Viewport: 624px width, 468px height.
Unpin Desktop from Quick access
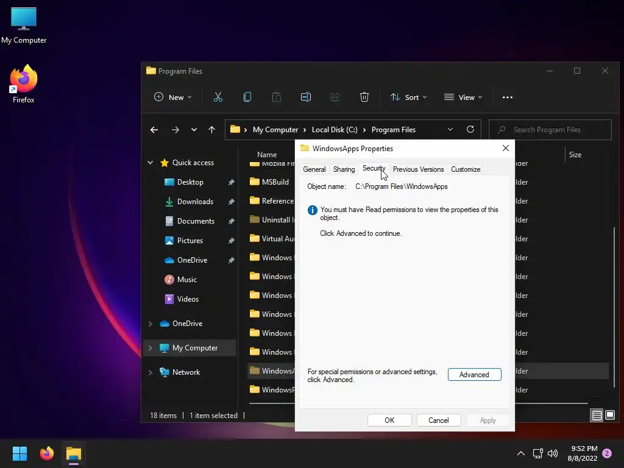[231, 182]
